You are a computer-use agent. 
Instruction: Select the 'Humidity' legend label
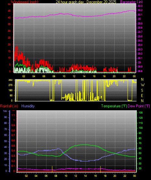coord(28,106)
